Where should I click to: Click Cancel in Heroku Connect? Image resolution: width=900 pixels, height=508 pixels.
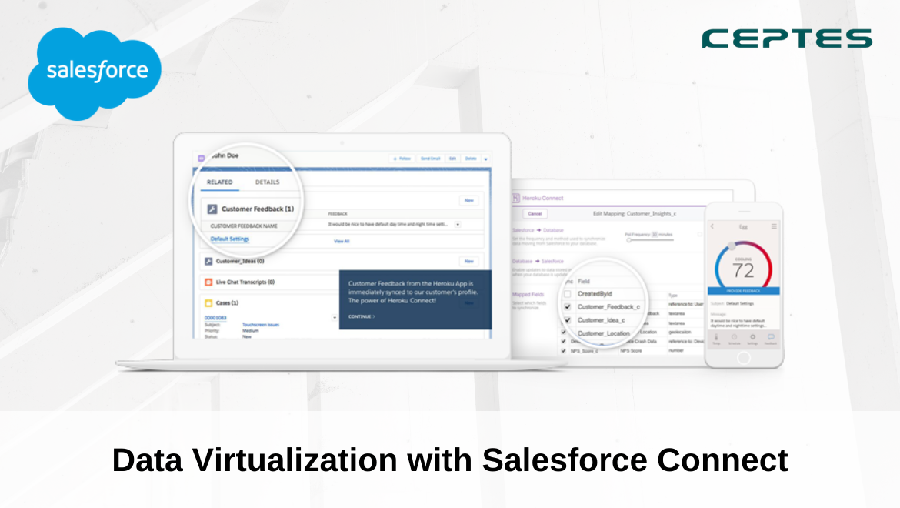535,213
